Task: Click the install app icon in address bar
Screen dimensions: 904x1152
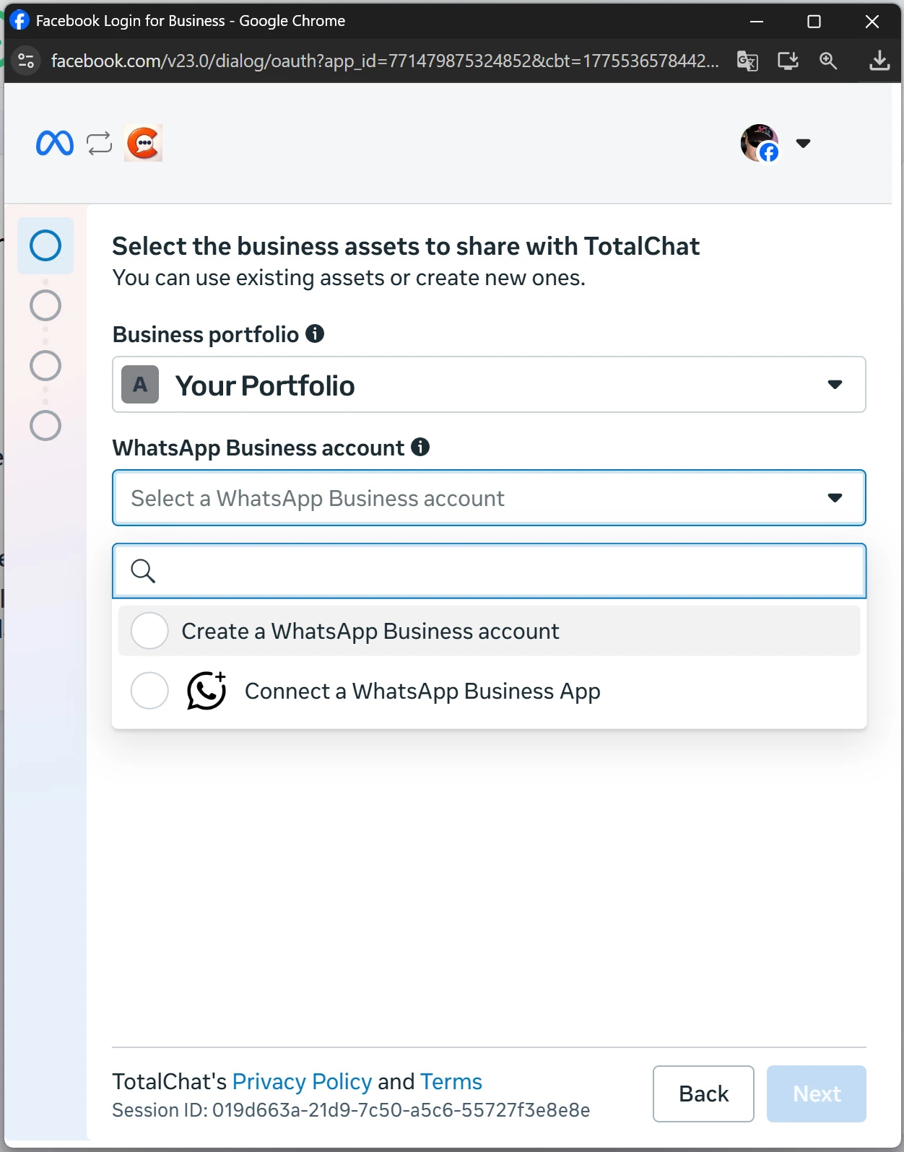Action: 788,61
